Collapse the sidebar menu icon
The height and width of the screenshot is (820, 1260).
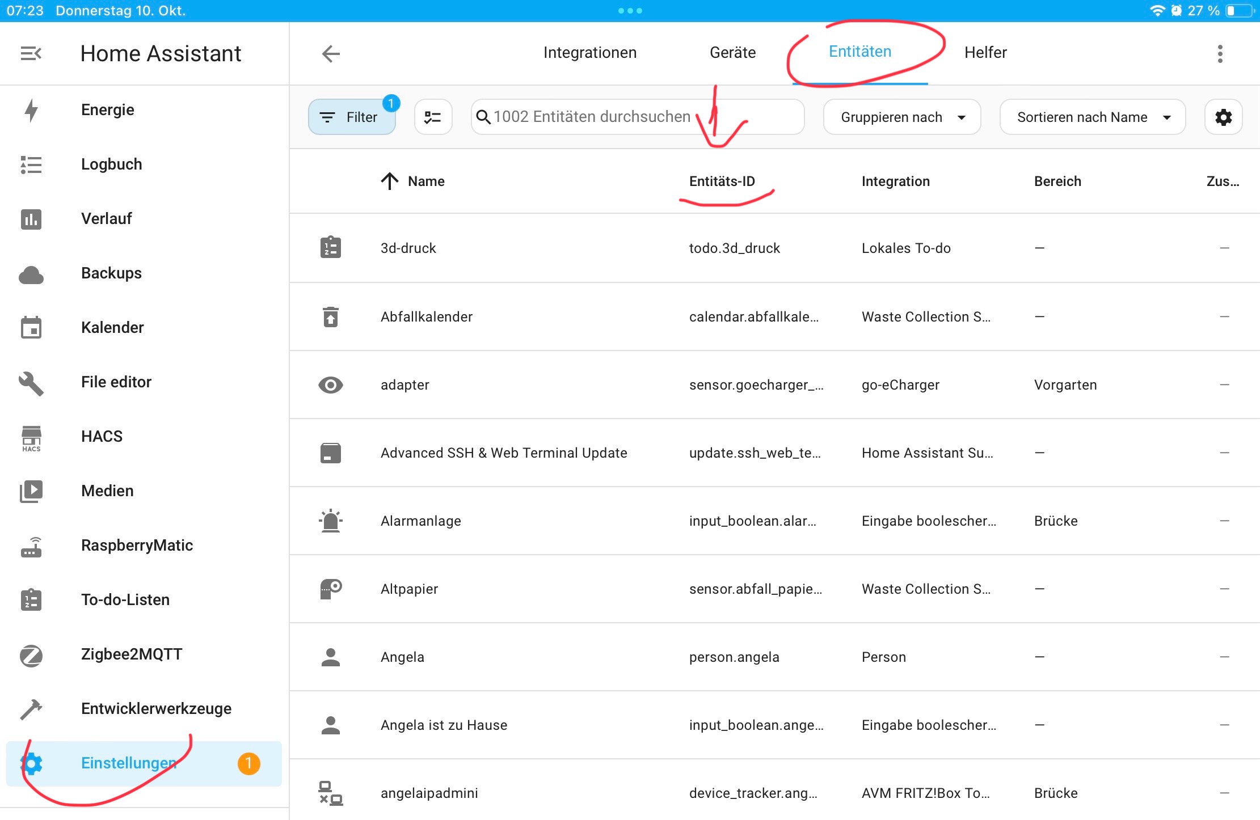pyautogui.click(x=31, y=54)
